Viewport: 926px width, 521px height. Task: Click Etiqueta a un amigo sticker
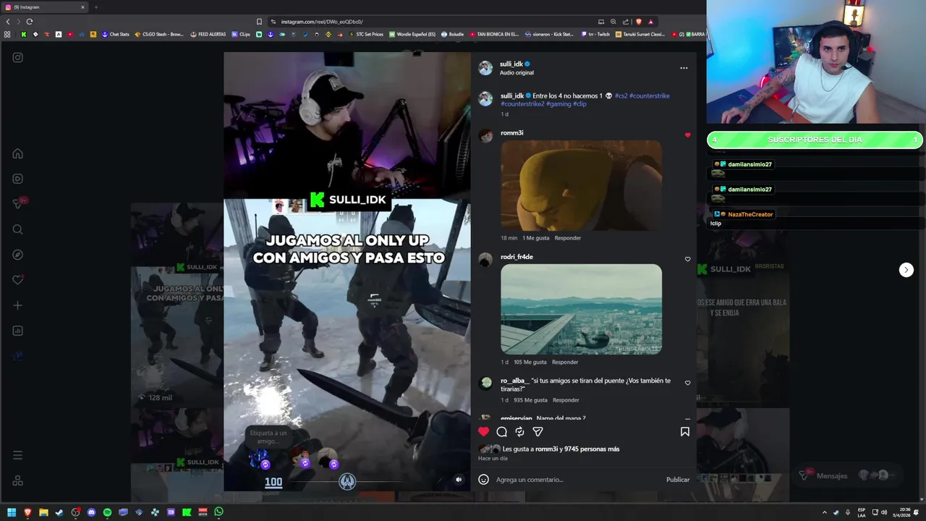[268, 437]
